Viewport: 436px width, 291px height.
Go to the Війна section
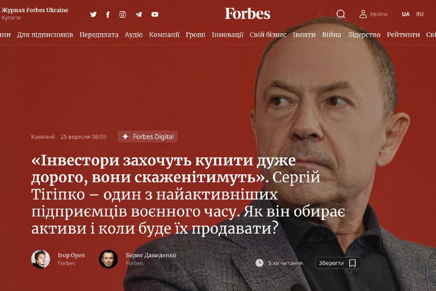pyautogui.click(x=331, y=35)
